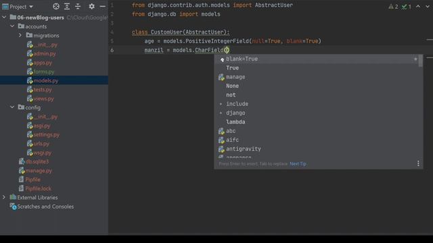Screen dimensions: 433x243
Task: Choose True completion suggestion
Action: tap(317, 67)
